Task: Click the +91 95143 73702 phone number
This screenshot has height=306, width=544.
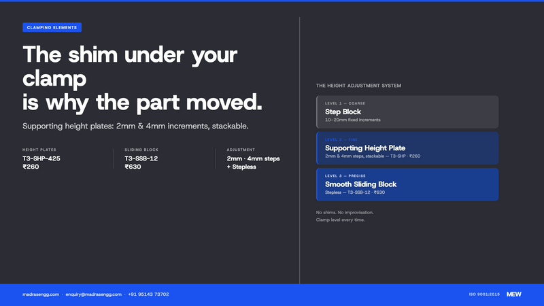Action: coord(148,294)
